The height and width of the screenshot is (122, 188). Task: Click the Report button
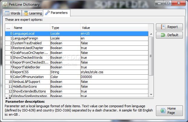[x=169, y=27]
